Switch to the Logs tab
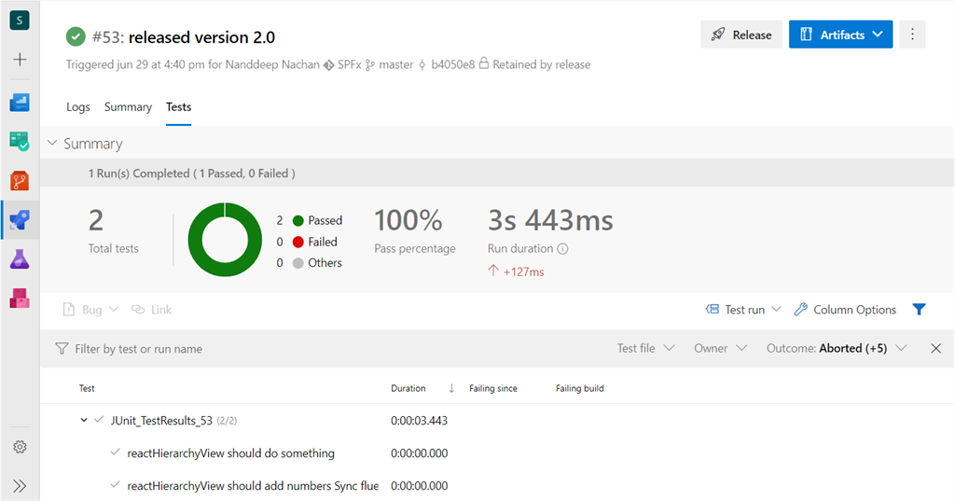Image resolution: width=955 pixels, height=501 pixels. point(78,107)
